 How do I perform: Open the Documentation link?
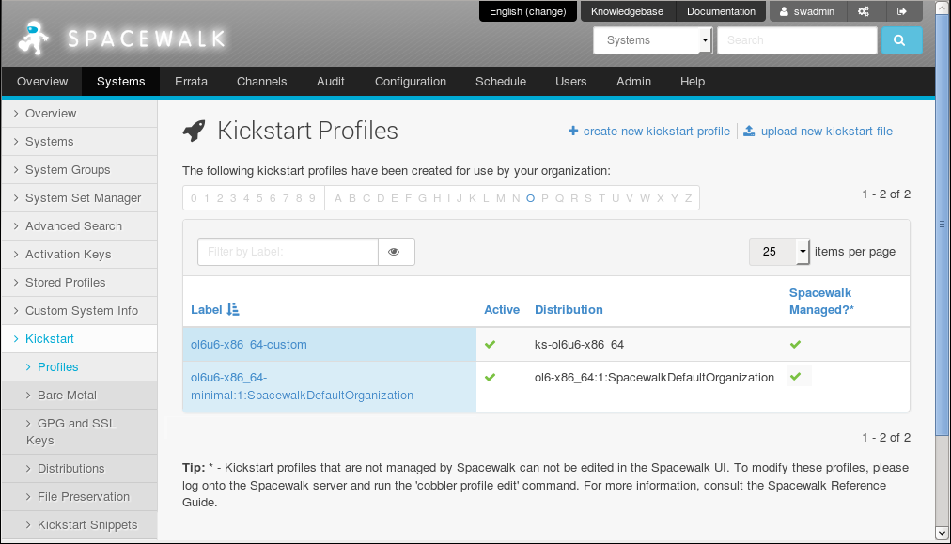point(721,11)
